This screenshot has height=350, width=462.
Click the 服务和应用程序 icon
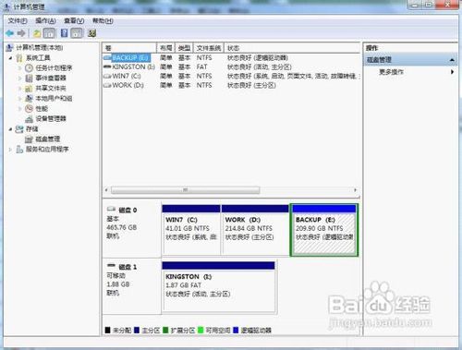(19, 150)
